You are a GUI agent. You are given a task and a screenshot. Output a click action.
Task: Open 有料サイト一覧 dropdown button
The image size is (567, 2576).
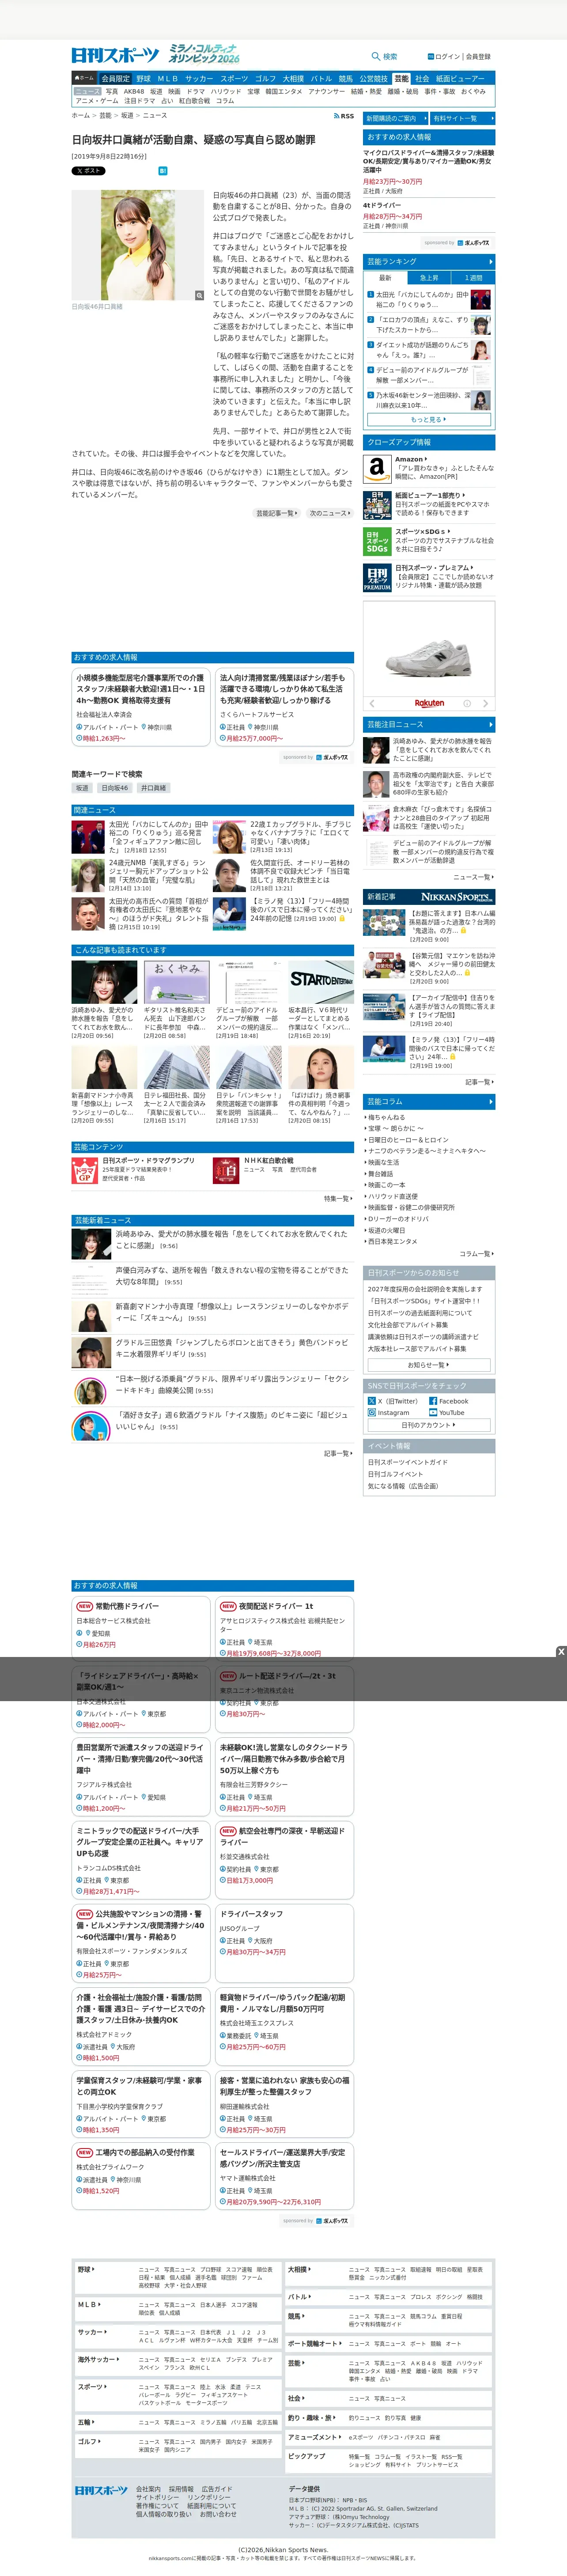[x=462, y=118]
